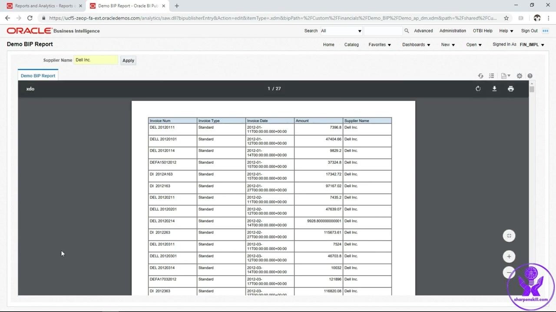Bookmark page with the star icon
556x312 pixels.
click(x=506, y=18)
